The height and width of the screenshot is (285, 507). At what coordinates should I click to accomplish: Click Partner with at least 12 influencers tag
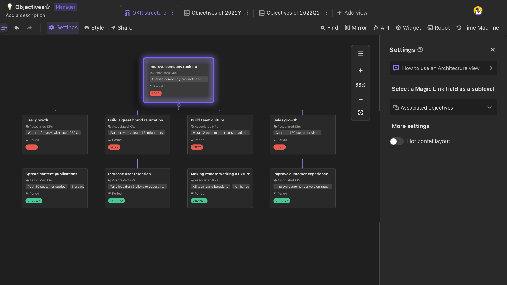[x=137, y=133]
